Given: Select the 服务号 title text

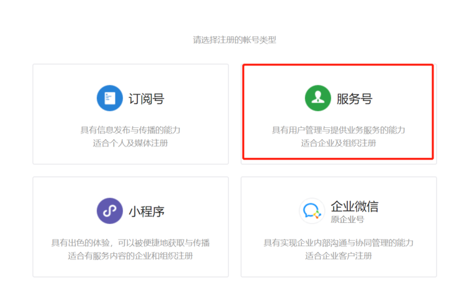Looking at the screenshot, I should [x=355, y=99].
